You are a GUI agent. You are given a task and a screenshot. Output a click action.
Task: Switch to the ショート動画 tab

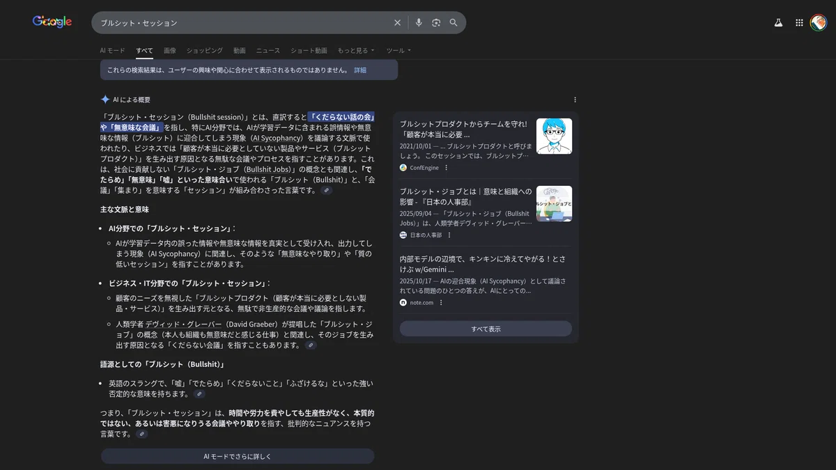[309, 51]
